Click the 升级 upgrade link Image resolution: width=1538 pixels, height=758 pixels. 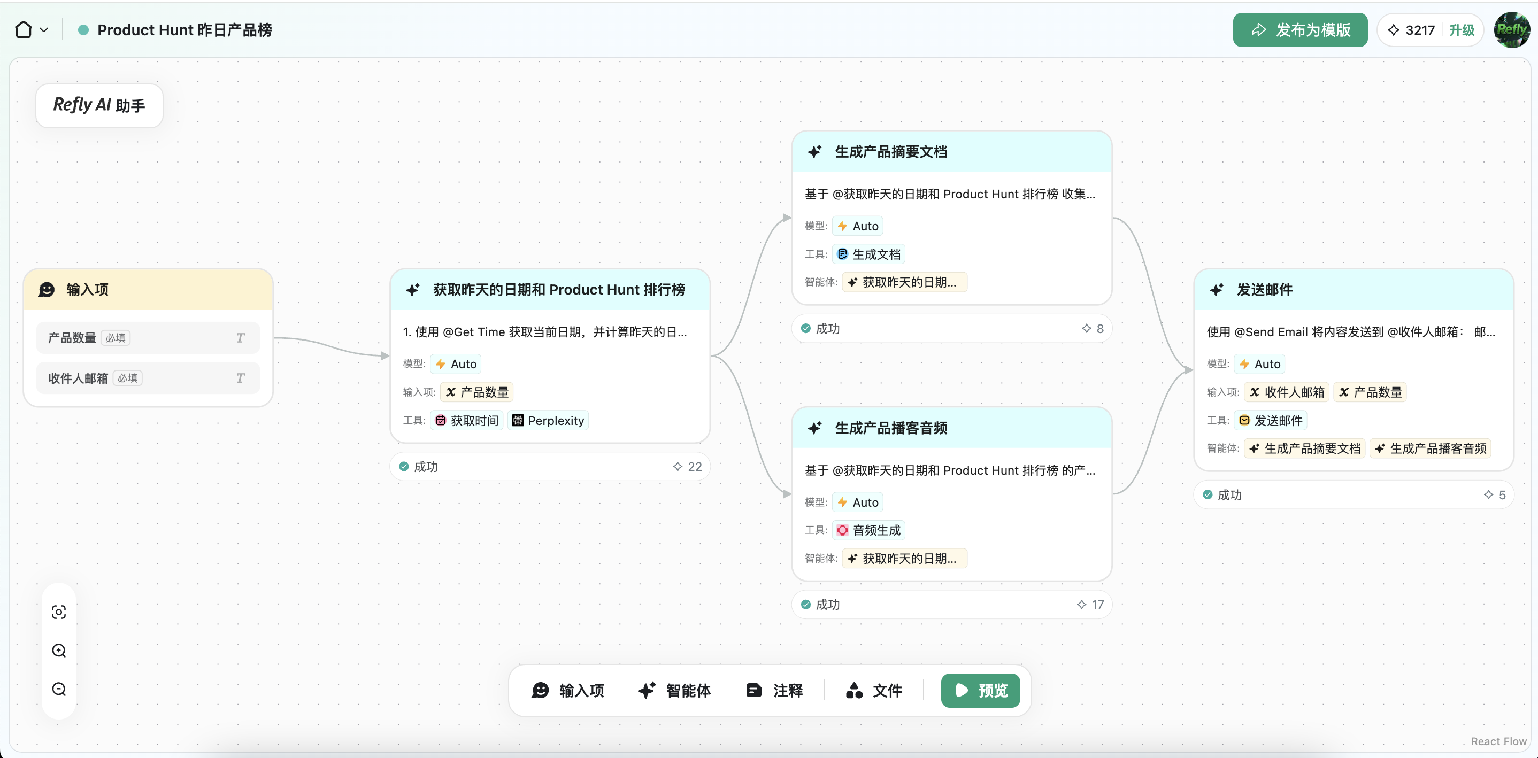tap(1462, 30)
